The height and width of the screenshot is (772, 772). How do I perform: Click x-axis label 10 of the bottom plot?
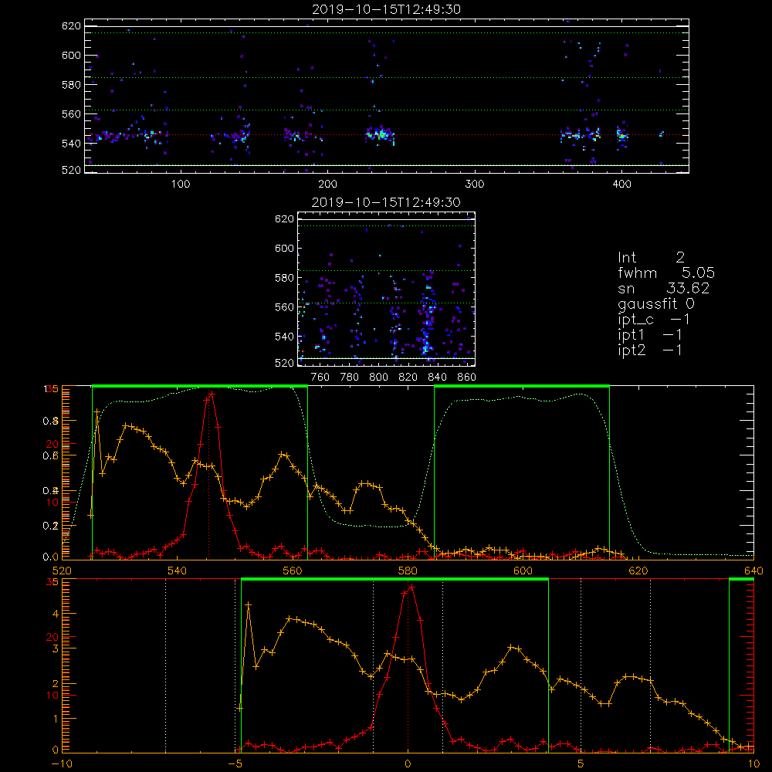point(753,764)
